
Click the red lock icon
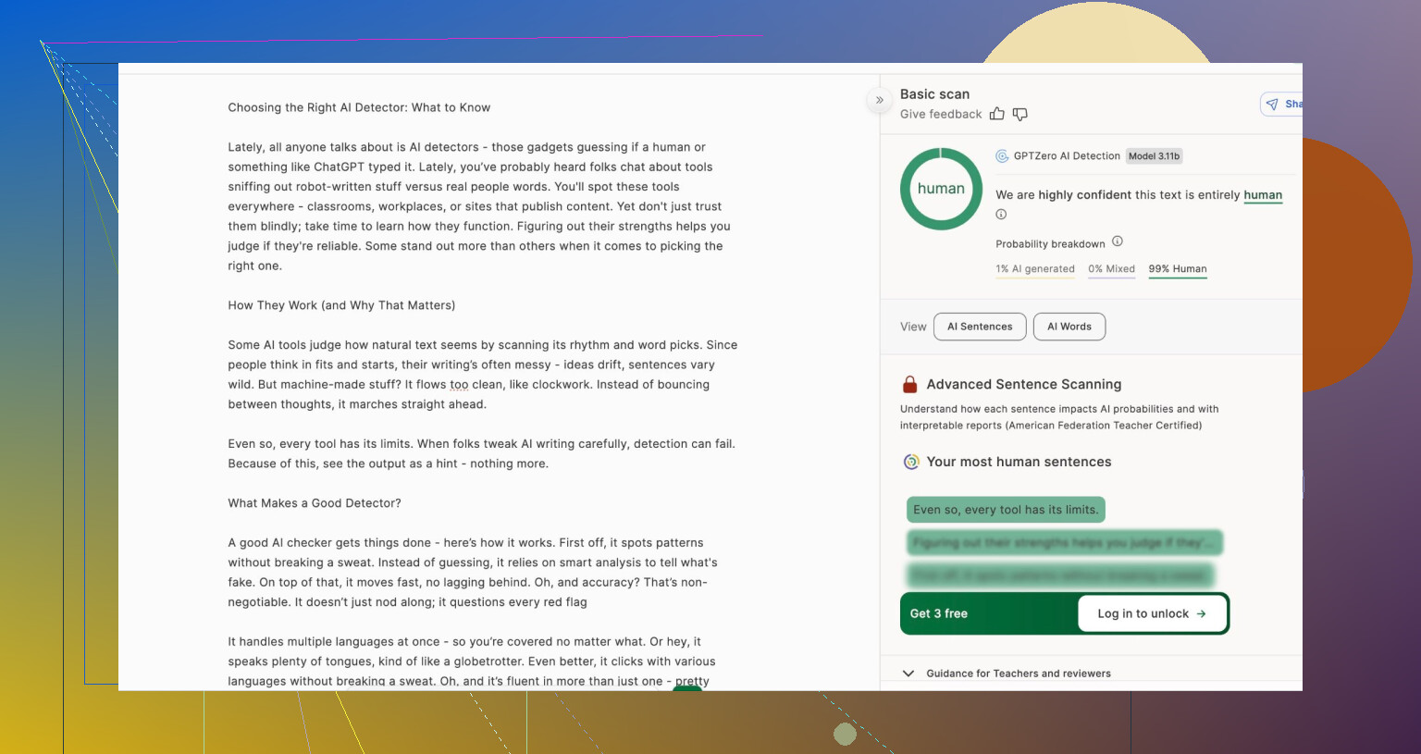pos(909,385)
